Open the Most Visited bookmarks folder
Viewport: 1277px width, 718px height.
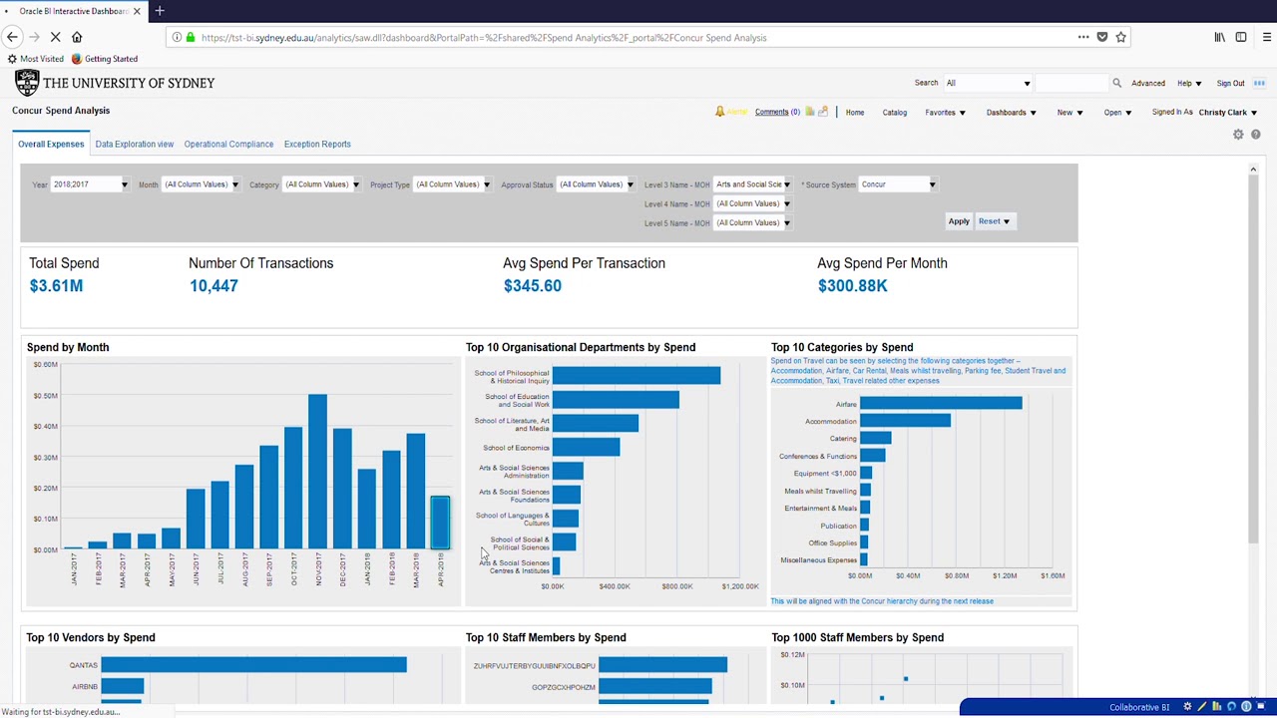click(x=36, y=59)
